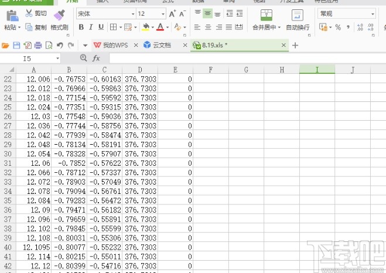386x273 pixels.
Task: Open quick access toolbar customize arrow
Action: [85, 46]
